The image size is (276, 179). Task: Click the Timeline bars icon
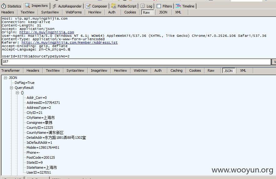point(178,6)
